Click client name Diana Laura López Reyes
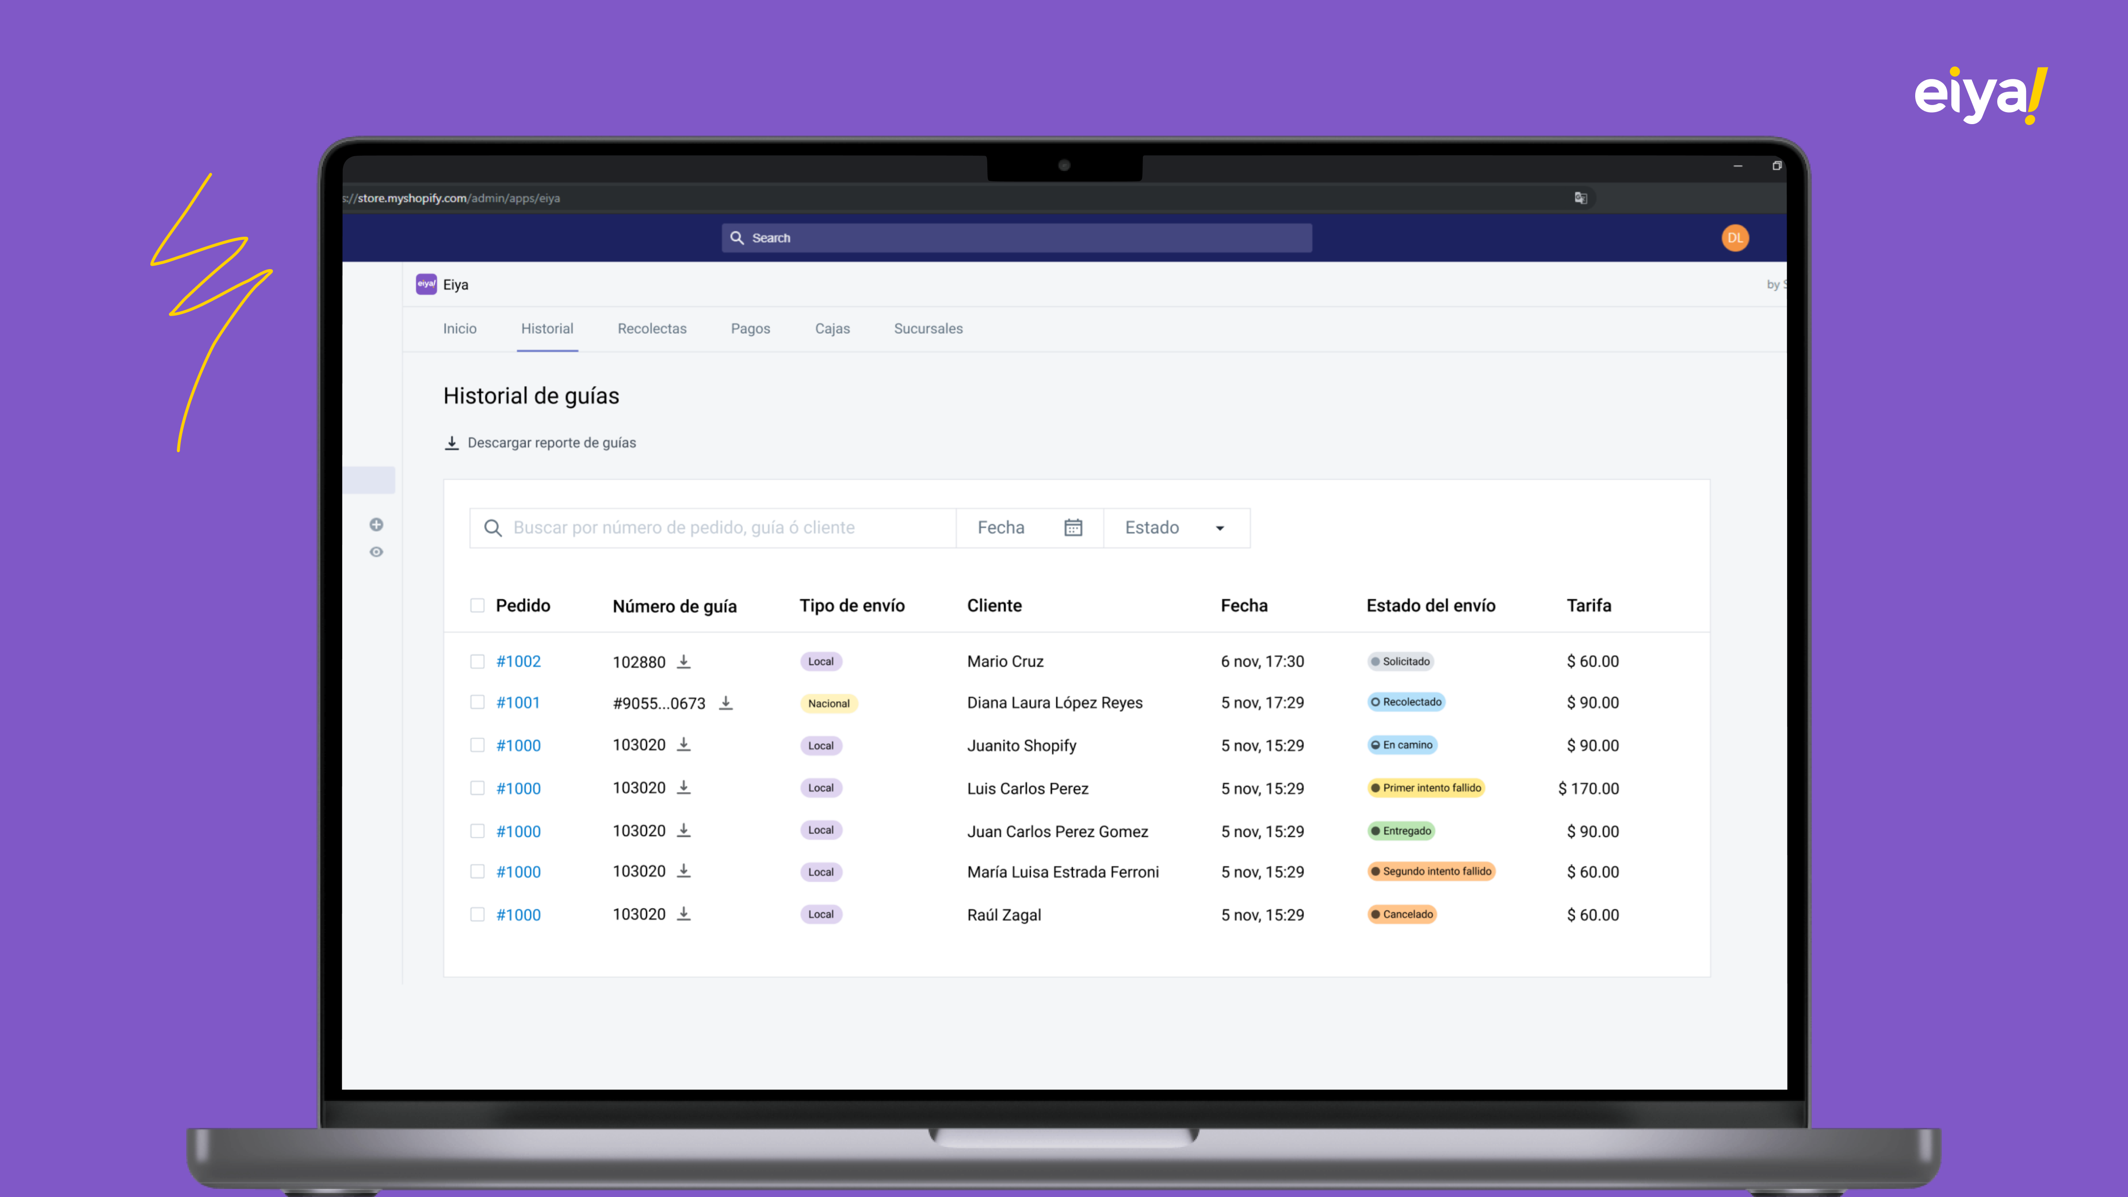This screenshot has width=2128, height=1197. (1055, 703)
